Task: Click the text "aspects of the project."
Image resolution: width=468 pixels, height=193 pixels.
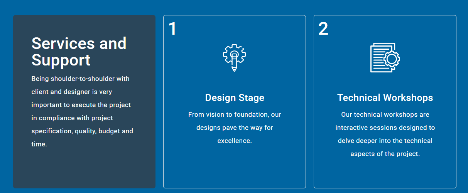Action: pyautogui.click(x=385, y=154)
